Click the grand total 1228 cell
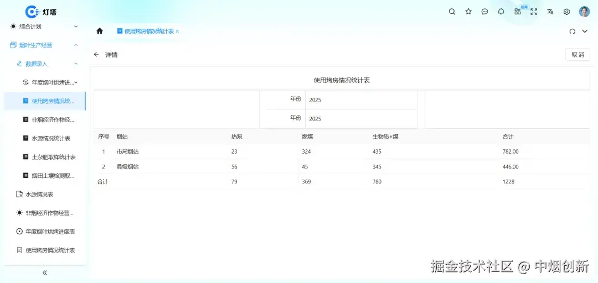 click(508, 182)
